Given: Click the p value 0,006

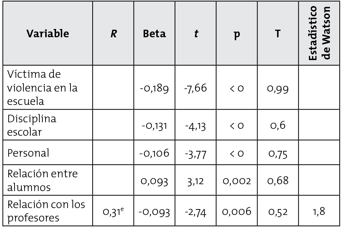Looking at the screenshot, I should tap(237, 211).
